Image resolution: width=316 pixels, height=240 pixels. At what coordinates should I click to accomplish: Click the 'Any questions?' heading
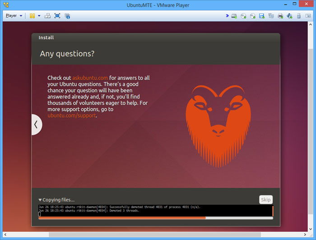coord(67,54)
